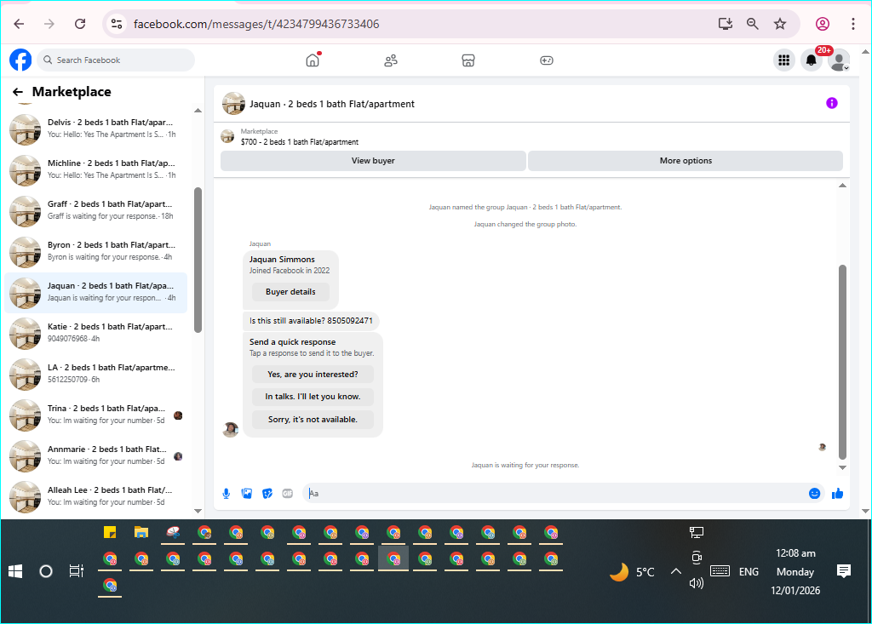The height and width of the screenshot is (624, 872).
Task: Open the Trina conversation
Action: [x=95, y=415]
